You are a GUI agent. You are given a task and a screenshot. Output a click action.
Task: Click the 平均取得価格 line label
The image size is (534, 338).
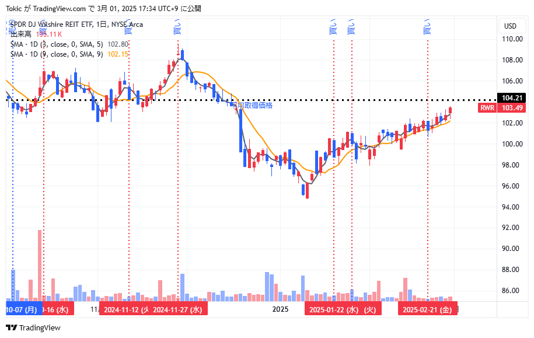253,105
